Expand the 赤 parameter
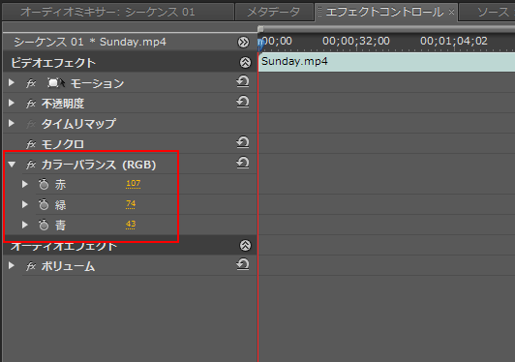Image resolution: width=515 pixels, height=362 pixels. click(x=25, y=184)
